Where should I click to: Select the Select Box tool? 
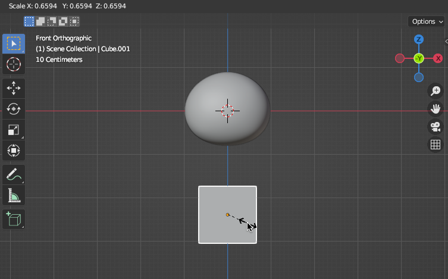14,43
